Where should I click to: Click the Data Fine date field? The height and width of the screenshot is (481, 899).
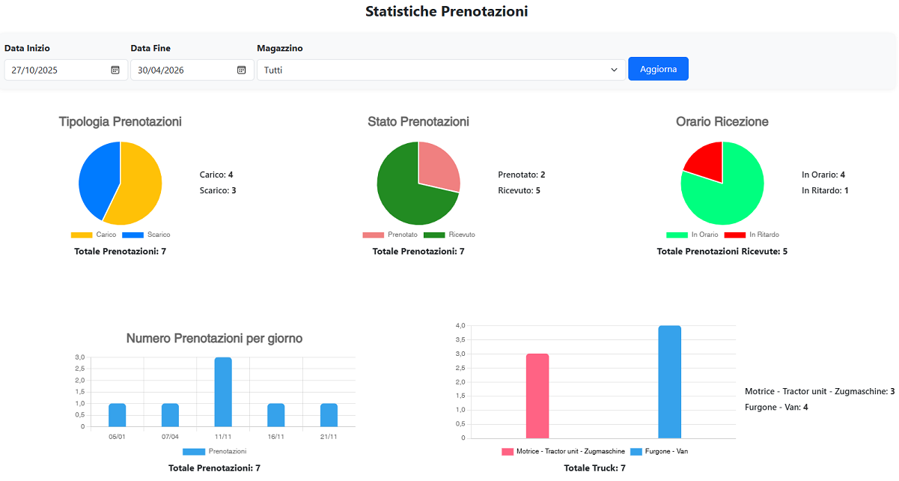click(192, 70)
